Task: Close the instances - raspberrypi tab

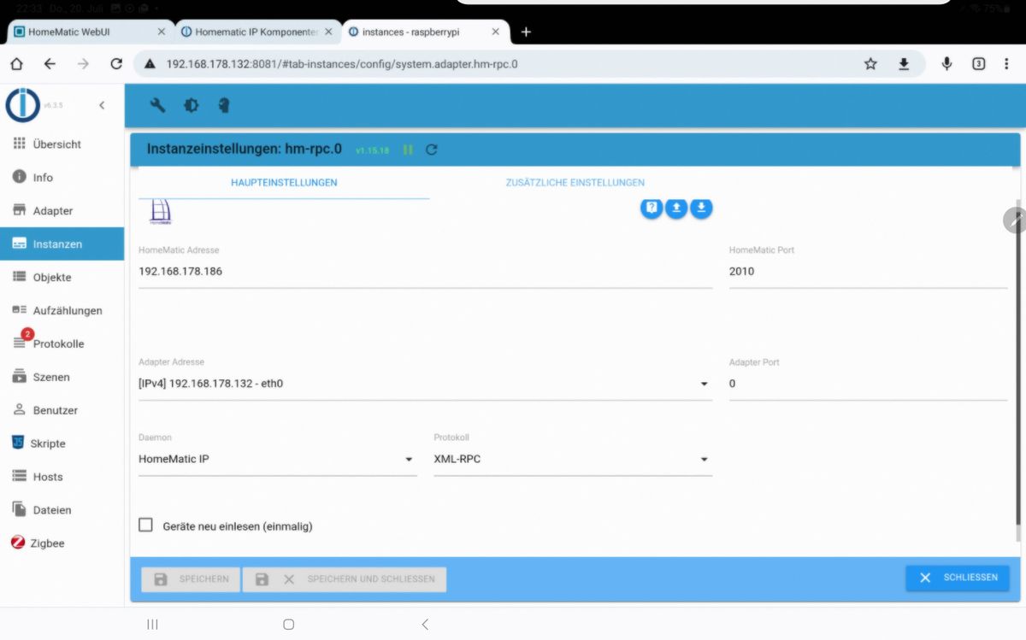Action: coord(495,32)
